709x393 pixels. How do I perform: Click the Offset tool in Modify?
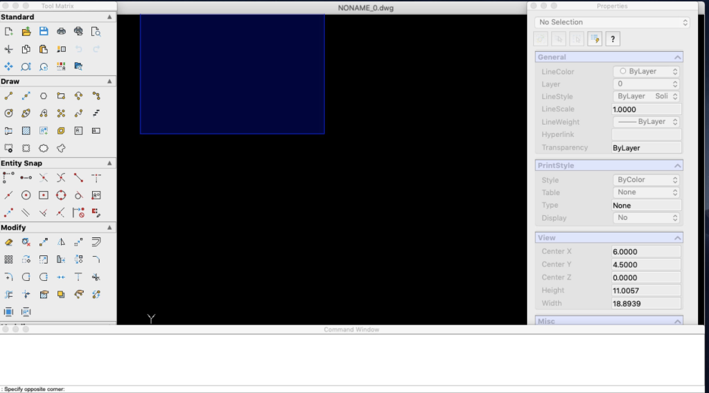tap(96, 242)
